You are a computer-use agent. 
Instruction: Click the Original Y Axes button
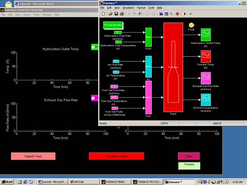coord(33,156)
